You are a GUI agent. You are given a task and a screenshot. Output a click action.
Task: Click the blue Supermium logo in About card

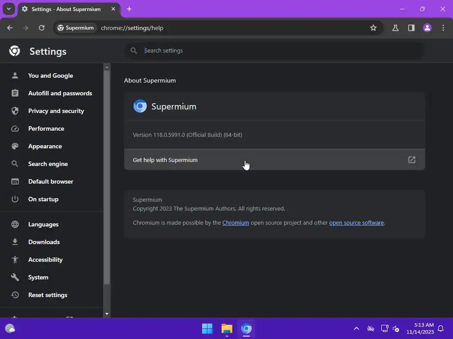[140, 106]
